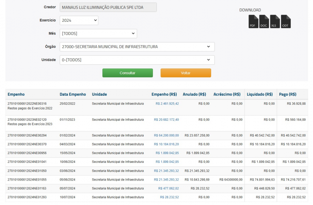The width and height of the screenshot is (313, 205).
Task: Download the report as XLS spreadsheet
Action: click(x=274, y=22)
